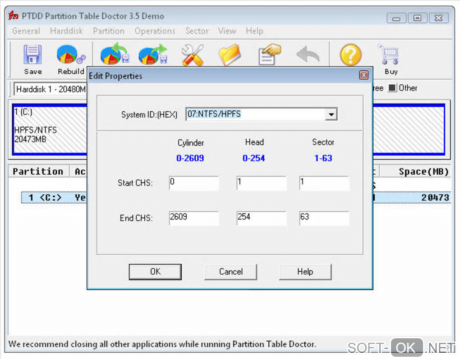Screen dimensions: 460x359
Task: Open the View menu
Action: 227,31
